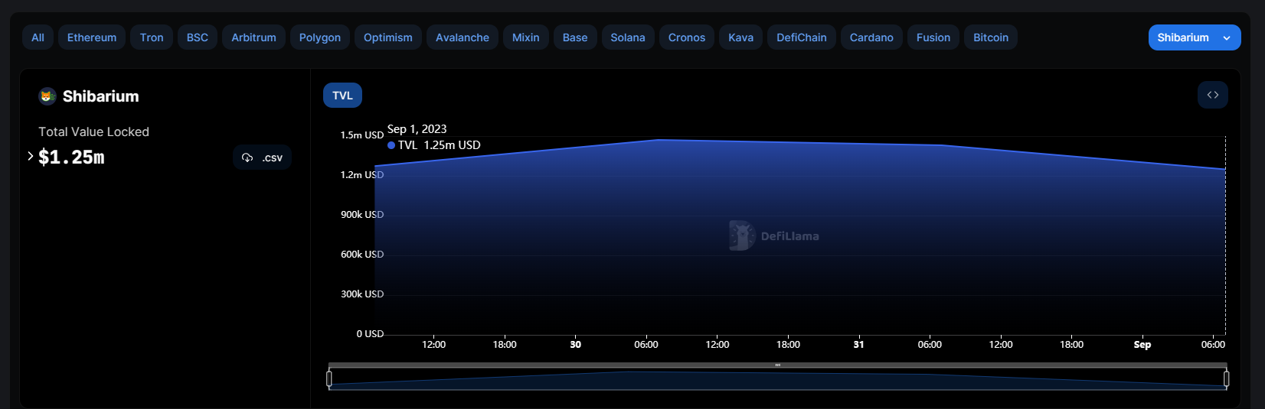Click the Shibarium heading text
The height and width of the screenshot is (409, 1265).
tap(101, 96)
